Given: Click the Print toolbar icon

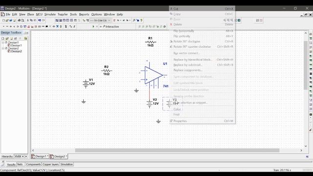Looking at the screenshot, I should coord(19,21).
